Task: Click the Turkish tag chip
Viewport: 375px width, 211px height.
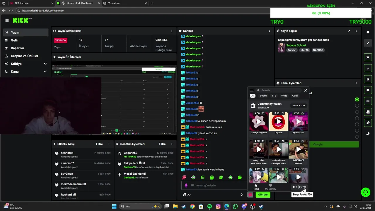Action: pyautogui.click(x=292, y=50)
